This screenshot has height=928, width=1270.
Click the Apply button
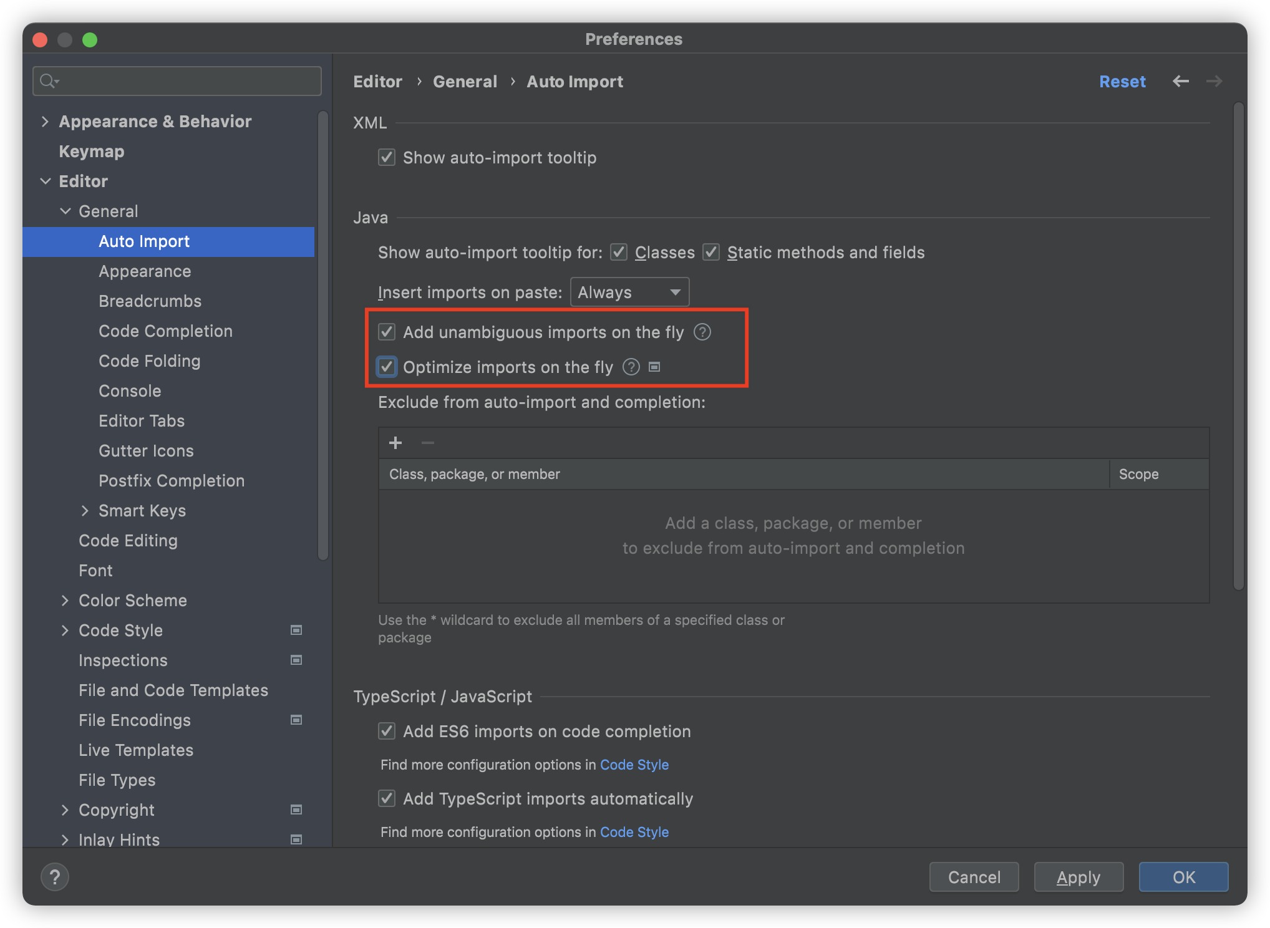click(x=1079, y=877)
